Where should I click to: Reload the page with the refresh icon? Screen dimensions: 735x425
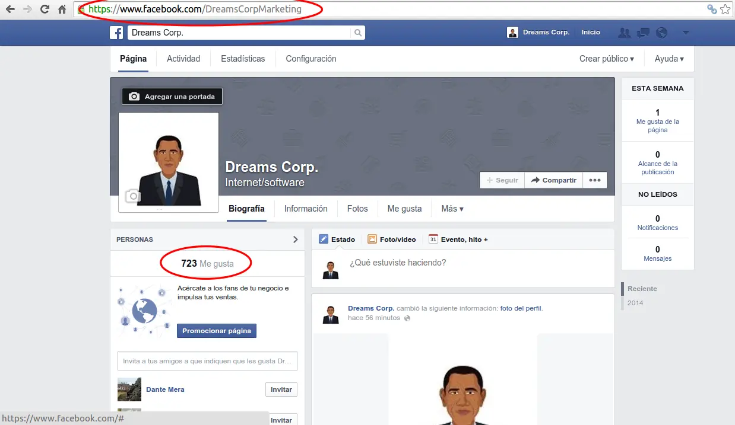click(x=45, y=9)
